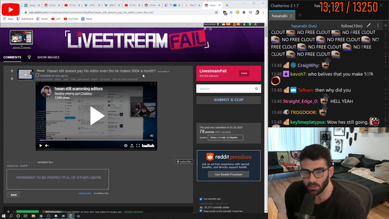Open a new Chrome tab
Viewport: 389px width, 219px height.
[x=227, y=5]
